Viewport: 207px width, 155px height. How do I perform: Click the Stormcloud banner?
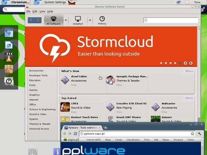pos(111,47)
